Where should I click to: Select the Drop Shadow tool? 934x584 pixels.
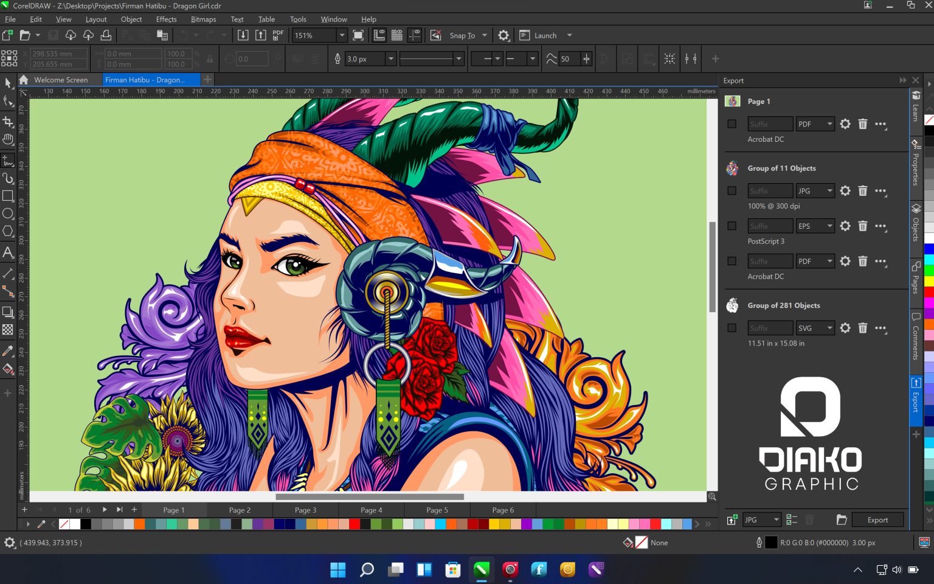[8, 312]
